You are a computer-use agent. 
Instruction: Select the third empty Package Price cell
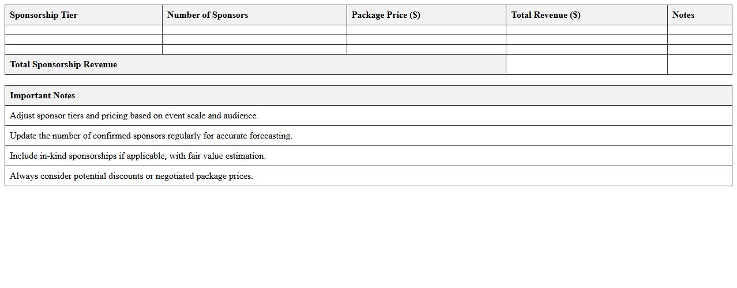[x=426, y=49]
